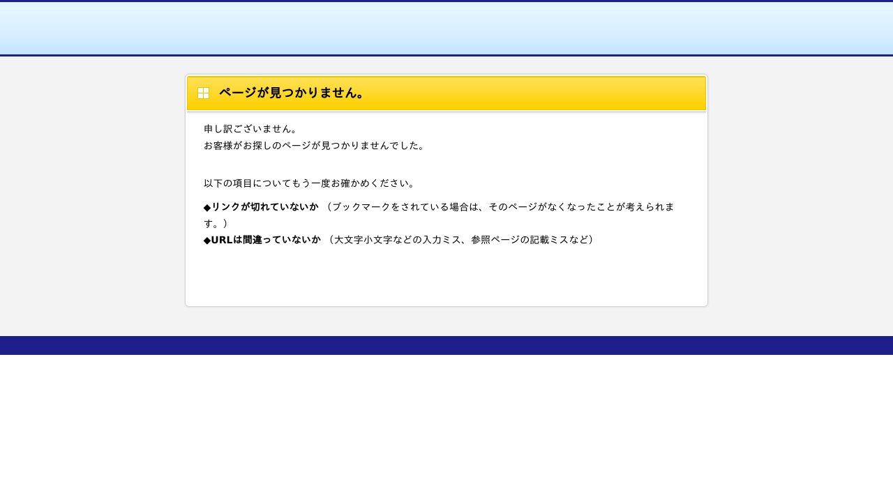Click the bottom-left square of the grid icon
This screenshot has width=893, height=502.
(201, 96)
